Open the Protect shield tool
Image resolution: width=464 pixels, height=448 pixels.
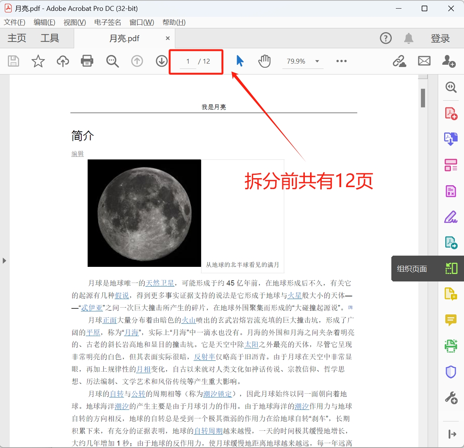(451, 371)
